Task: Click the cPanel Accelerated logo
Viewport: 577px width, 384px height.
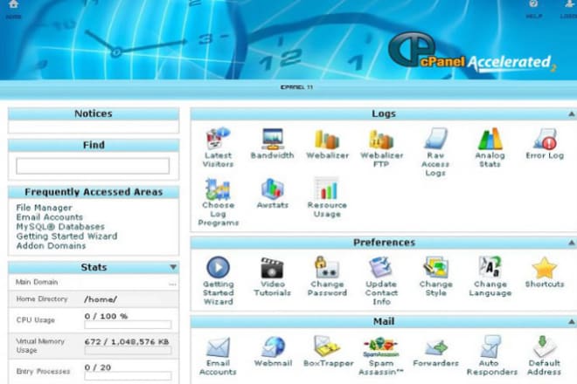Action: (x=472, y=53)
